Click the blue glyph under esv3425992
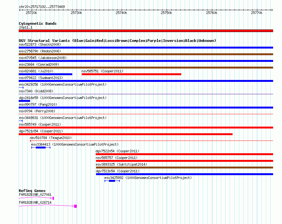The image size is (282, 224). coord(112,181)
